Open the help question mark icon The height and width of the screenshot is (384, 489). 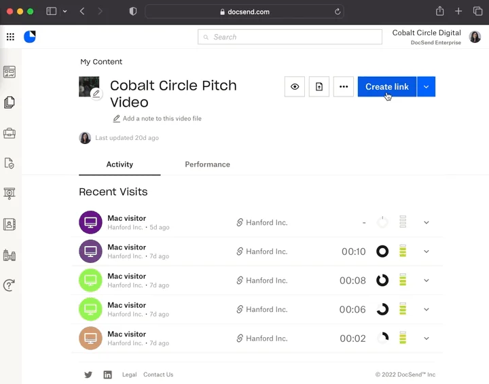tap(10, 285)
